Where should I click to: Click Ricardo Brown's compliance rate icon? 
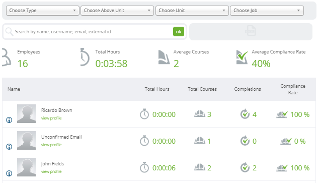tap(282, 114)
